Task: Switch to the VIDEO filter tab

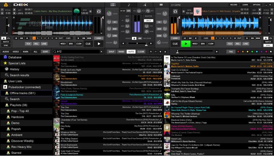Action: click(x=15, y=52)
